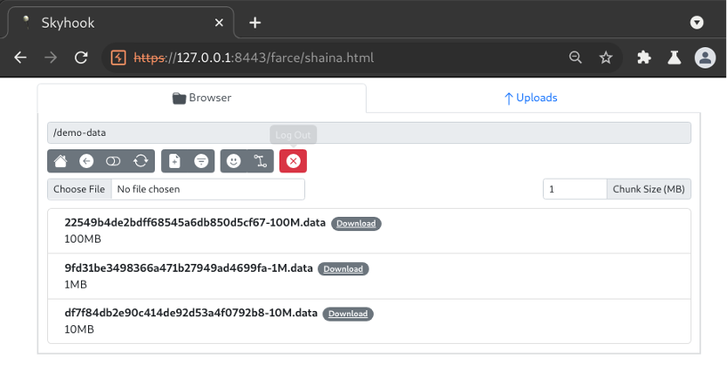Click the chunk size number field
This screenshot has width=727, height=367.
(x=575, y=189)
